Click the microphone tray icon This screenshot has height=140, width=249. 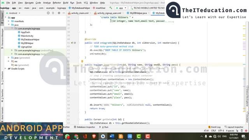(x=206, y=136)
